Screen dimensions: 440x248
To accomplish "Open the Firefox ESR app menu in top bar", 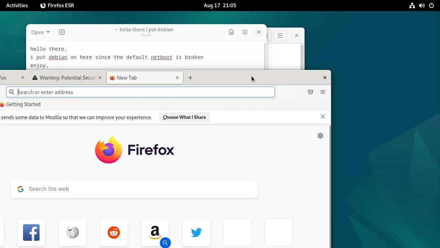I will pos(57,6).
